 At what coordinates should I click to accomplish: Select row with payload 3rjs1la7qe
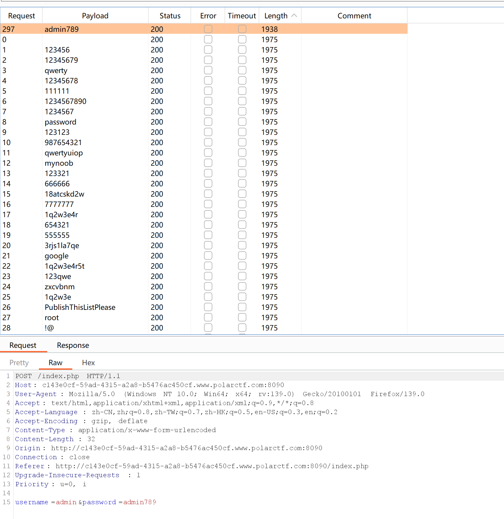[204, 245]
